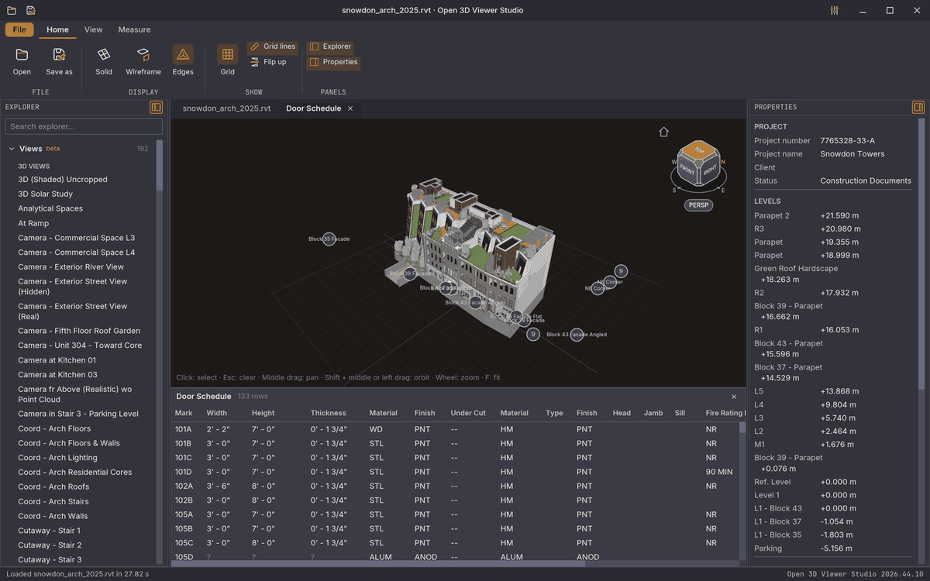
Task: Toggle Grid lines option
Action: pos(273,46)
